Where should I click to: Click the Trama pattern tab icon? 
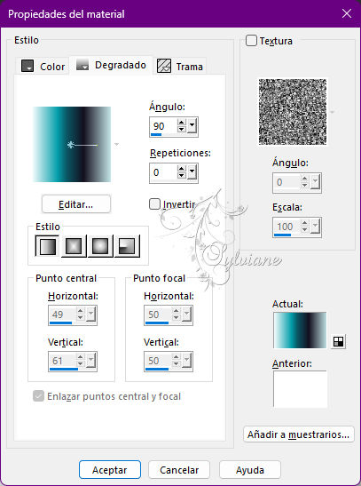(164, 66)
